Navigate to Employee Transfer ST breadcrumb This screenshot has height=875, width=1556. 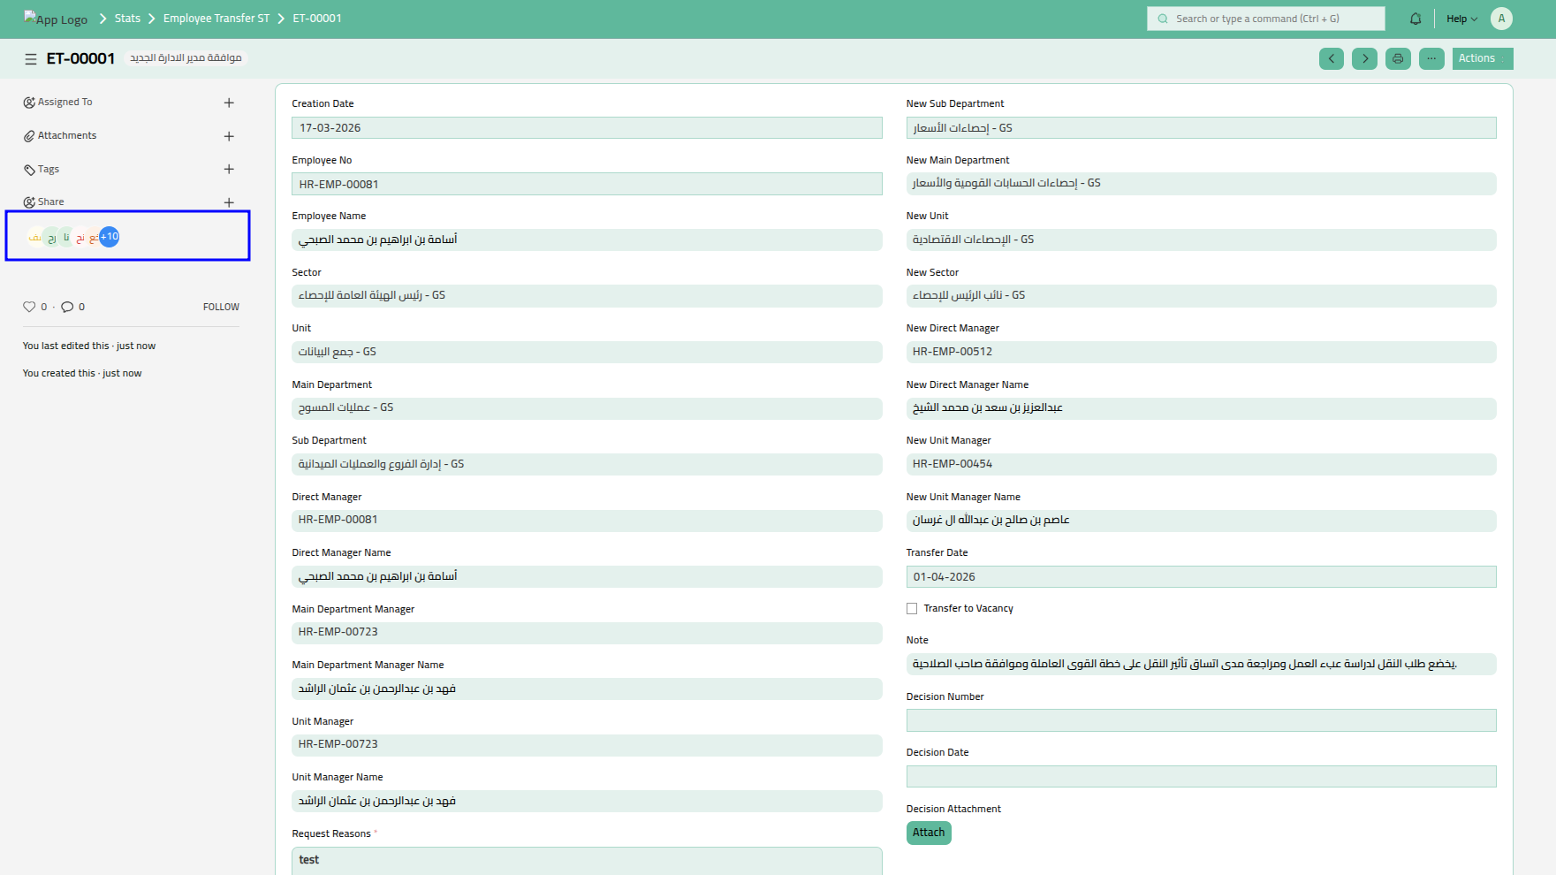216,19
